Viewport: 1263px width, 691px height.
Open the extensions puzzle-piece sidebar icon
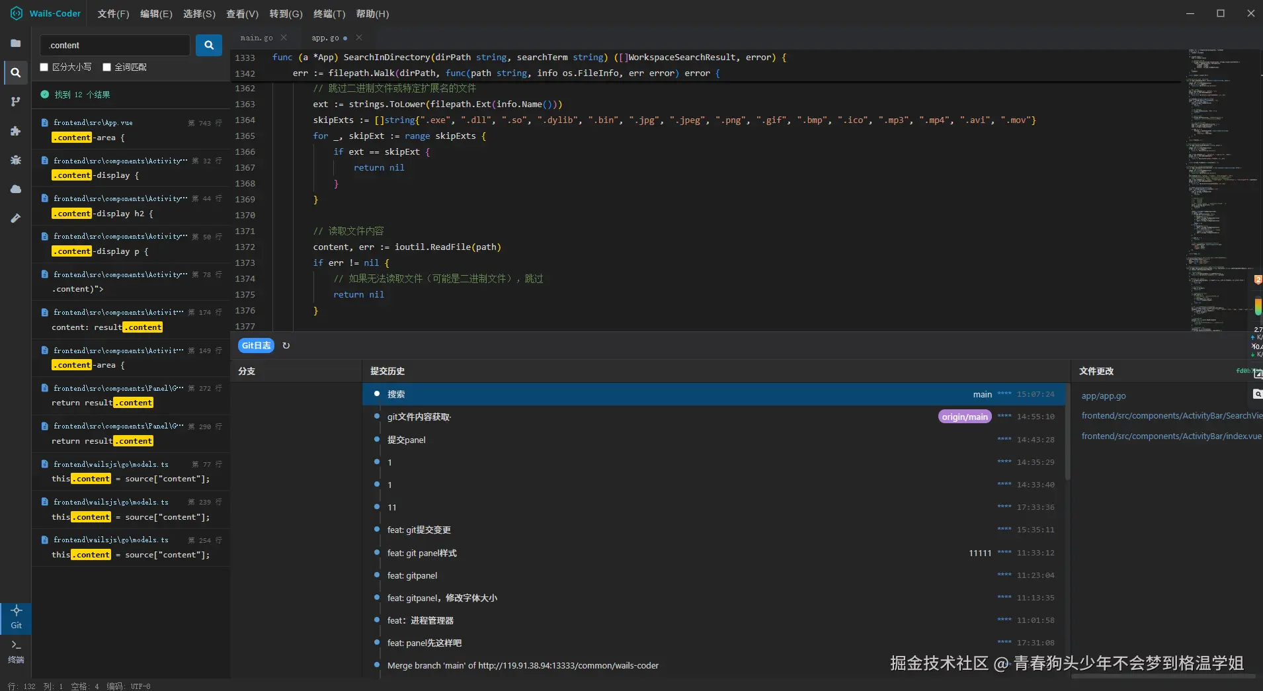pyautogui.click(x=16, y=131)
